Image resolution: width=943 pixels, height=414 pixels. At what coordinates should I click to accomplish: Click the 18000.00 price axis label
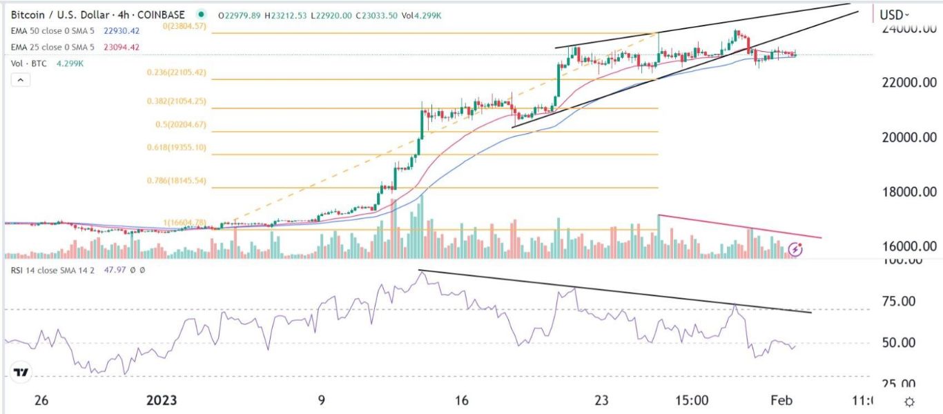908,192
